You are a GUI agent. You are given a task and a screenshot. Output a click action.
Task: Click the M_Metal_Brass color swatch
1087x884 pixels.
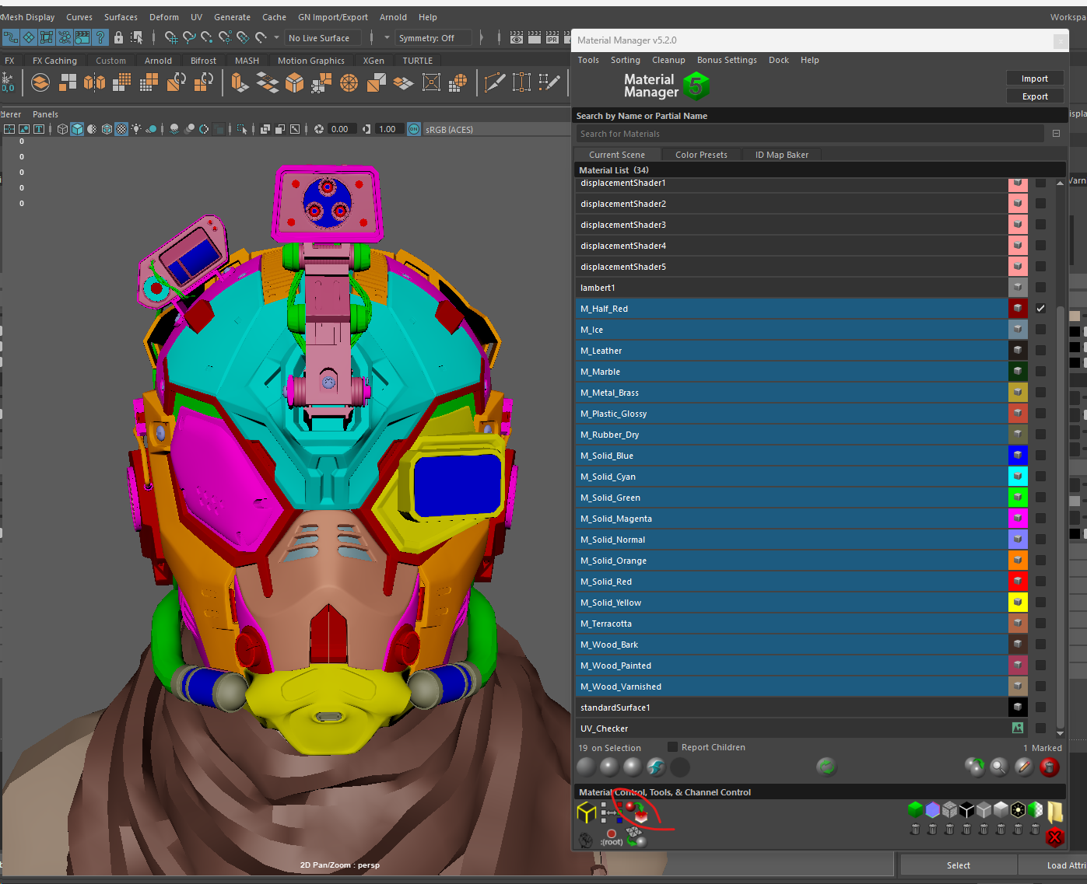[1018, 393]
